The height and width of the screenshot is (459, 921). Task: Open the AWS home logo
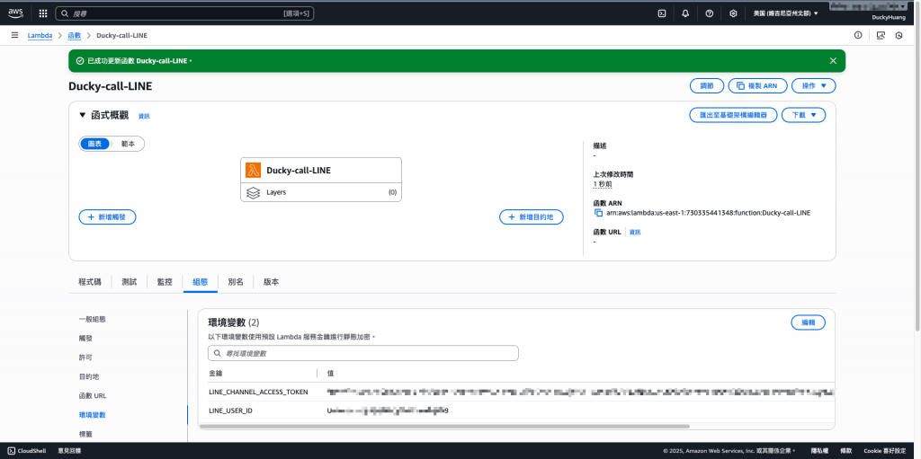pyautogui.click(x=16, y=13)
